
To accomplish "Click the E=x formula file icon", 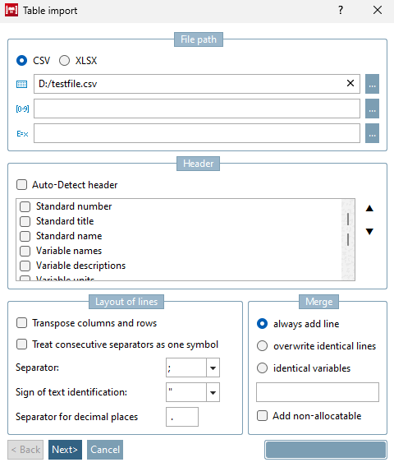I will pos(22,134).
